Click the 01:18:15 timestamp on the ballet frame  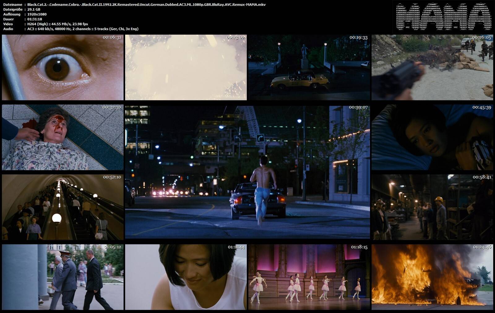click(359, 247)
